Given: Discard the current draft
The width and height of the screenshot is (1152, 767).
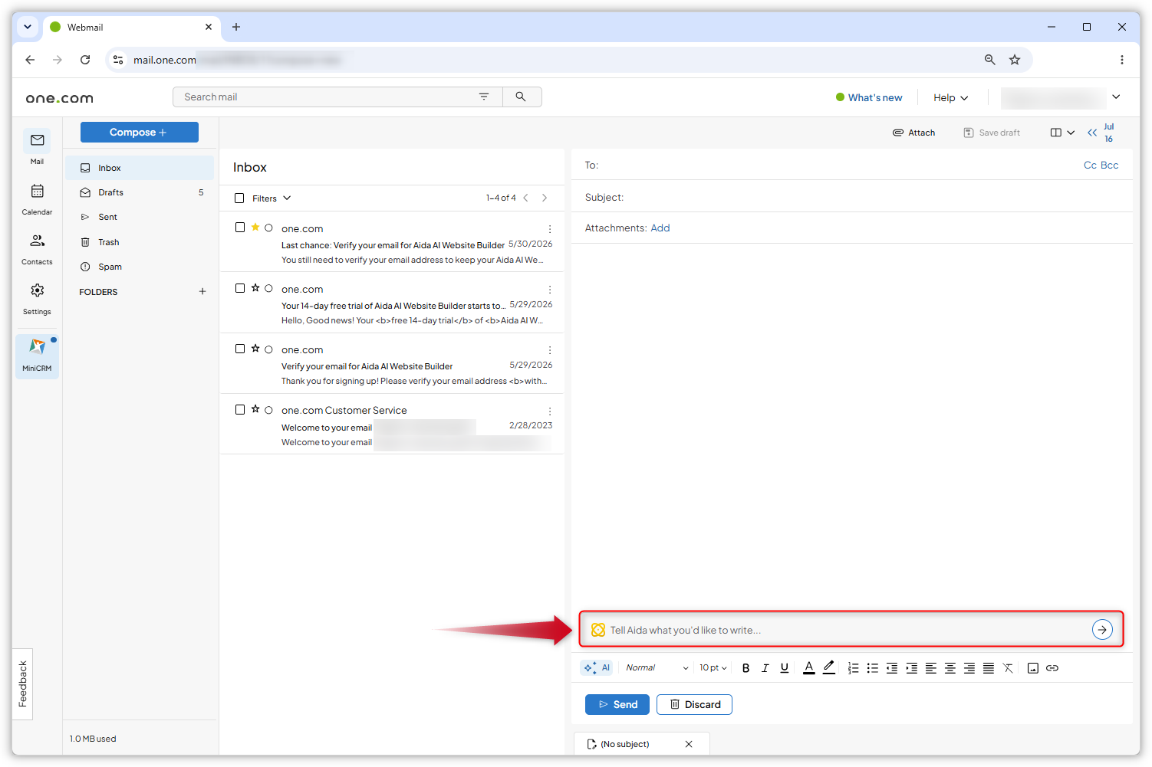Looking at the screenshot, I should [x=694, y=705].
